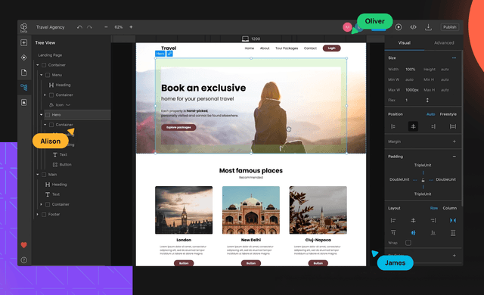Choose Layout align bottom icon
Image resolution: width=484 pixels, height=295 pixels.
click(433, 233)
